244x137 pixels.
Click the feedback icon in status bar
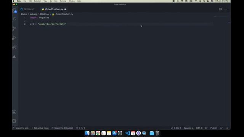[221, 128]
